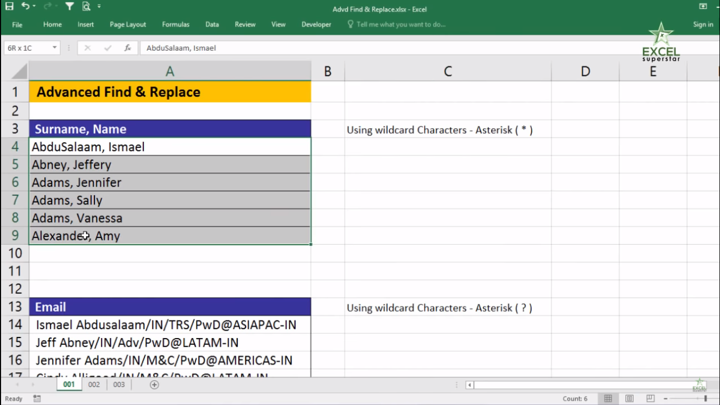
Task: Click the Surname, Name header cell
Action: click(170, 129)
